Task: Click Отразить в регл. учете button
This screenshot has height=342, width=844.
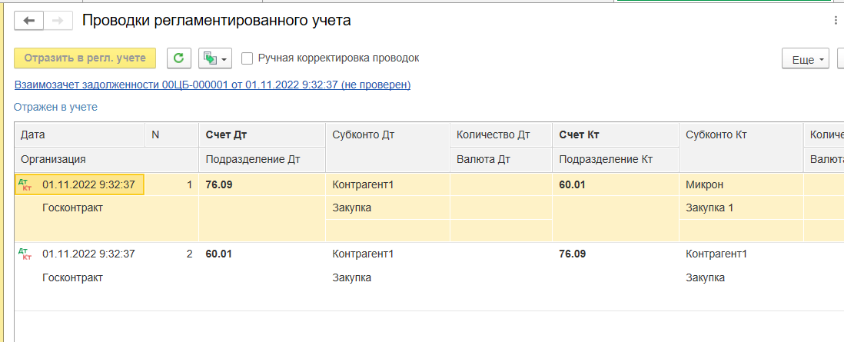Action: point(85,58)
